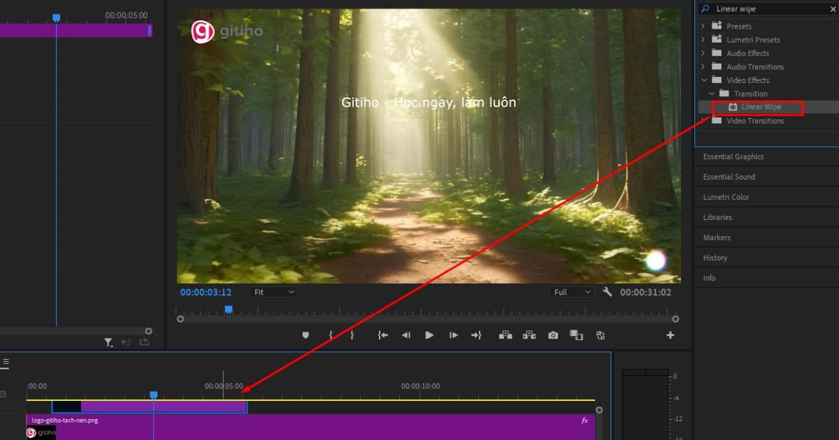839x440 pixels.
Task: Click the fx badge on logo clip
Action: click(585, 420)
